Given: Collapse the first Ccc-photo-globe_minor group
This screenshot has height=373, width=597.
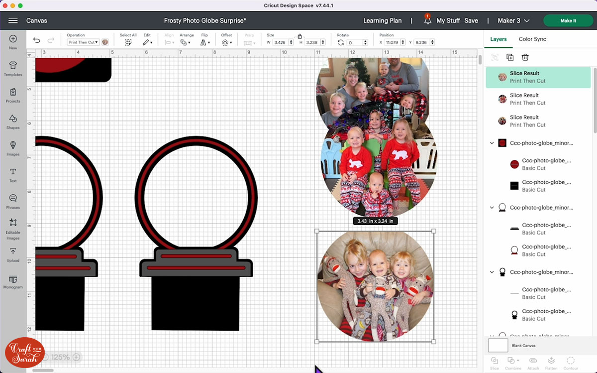Looking at the screenshot, I should pyautogui.click(x=492, y=143).
